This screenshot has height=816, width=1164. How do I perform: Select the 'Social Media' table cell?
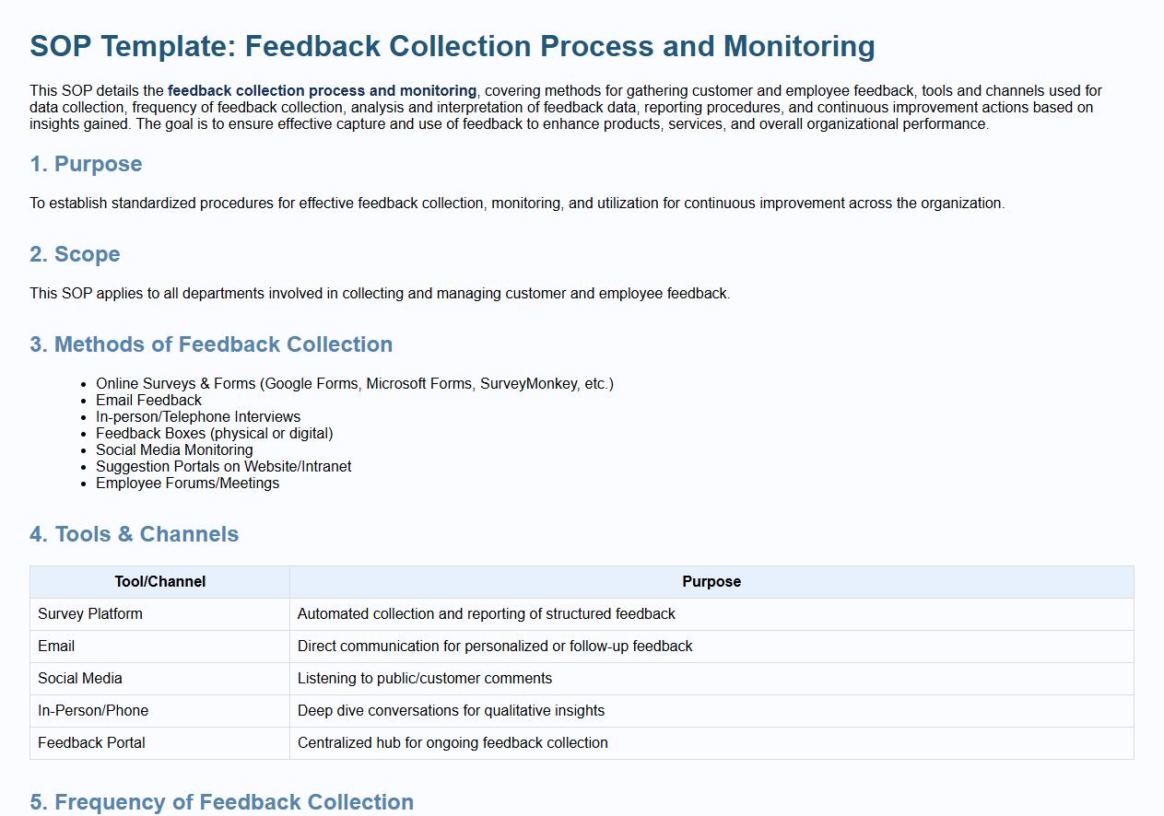[80, 679]
